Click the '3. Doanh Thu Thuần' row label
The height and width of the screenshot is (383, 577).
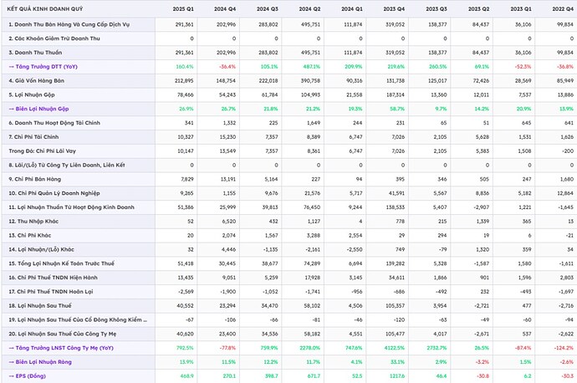point(35,52)
